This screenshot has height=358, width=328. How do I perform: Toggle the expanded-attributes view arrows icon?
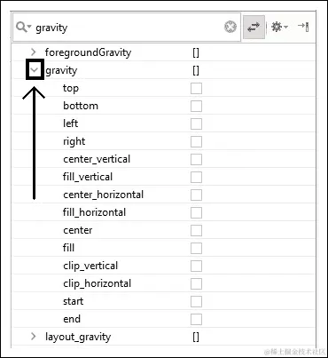coord(254,27)
